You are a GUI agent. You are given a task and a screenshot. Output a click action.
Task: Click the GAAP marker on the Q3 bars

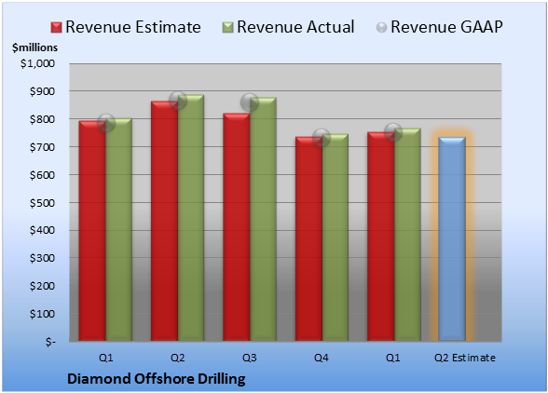(x=250, y=102)
